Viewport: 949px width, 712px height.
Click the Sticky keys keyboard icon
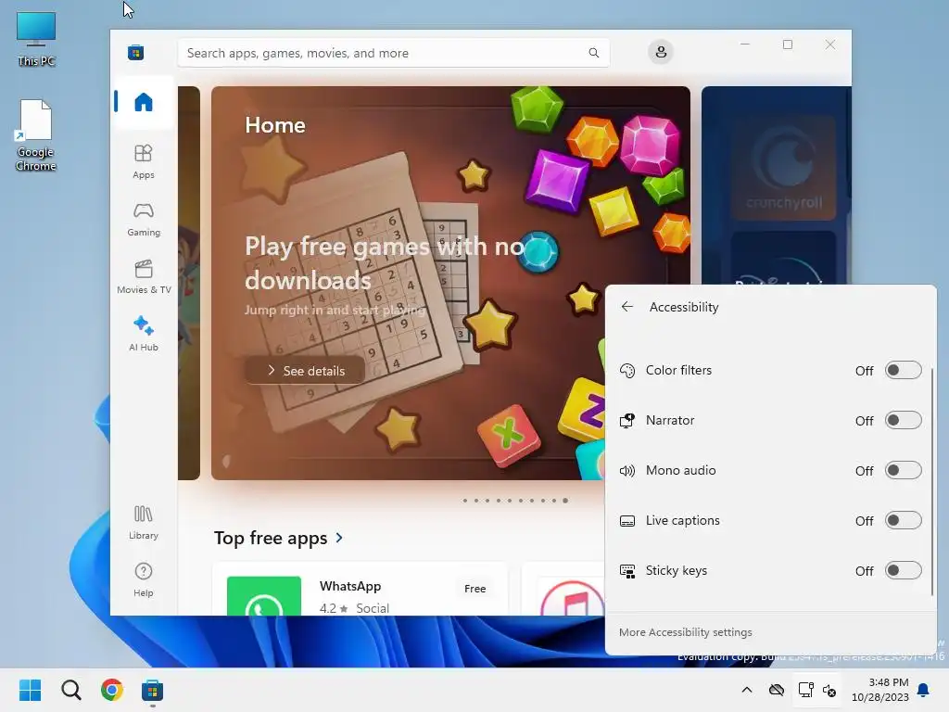(x=627, y=571)
